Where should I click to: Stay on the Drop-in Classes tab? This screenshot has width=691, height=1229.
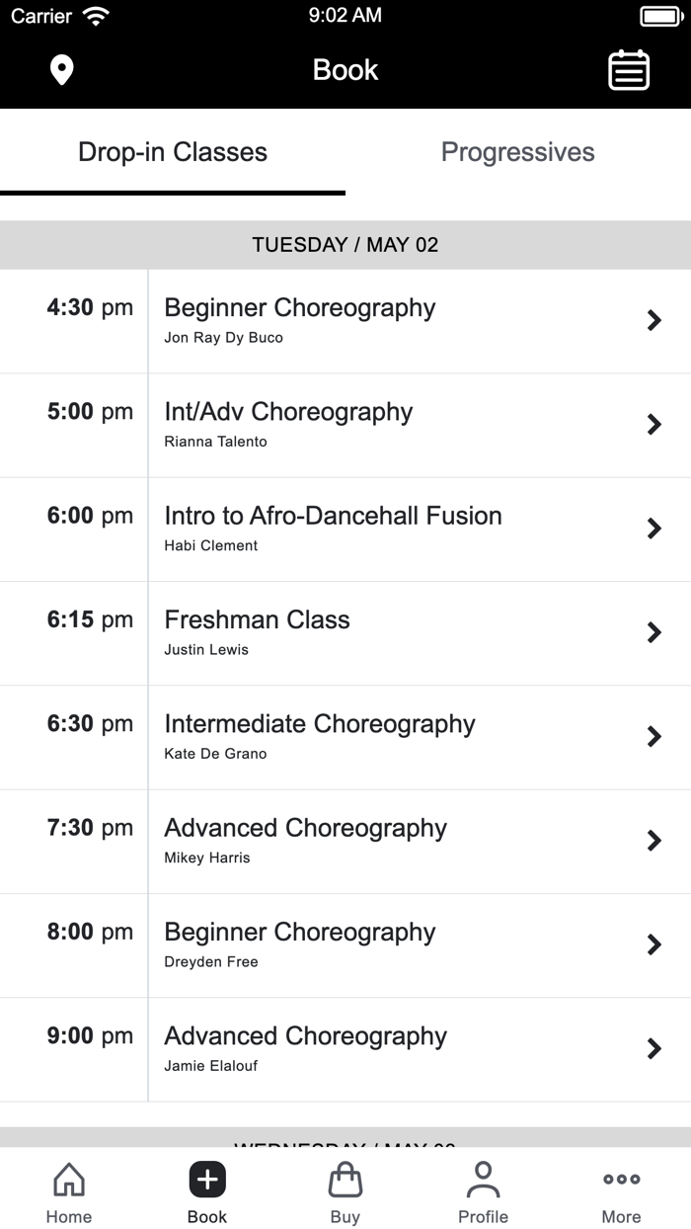(172, 151)
